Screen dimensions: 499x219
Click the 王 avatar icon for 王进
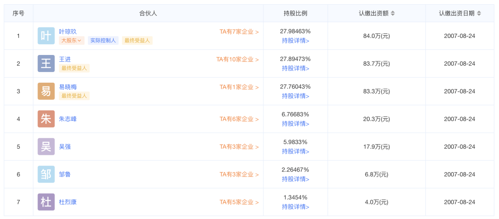point(46,64)
